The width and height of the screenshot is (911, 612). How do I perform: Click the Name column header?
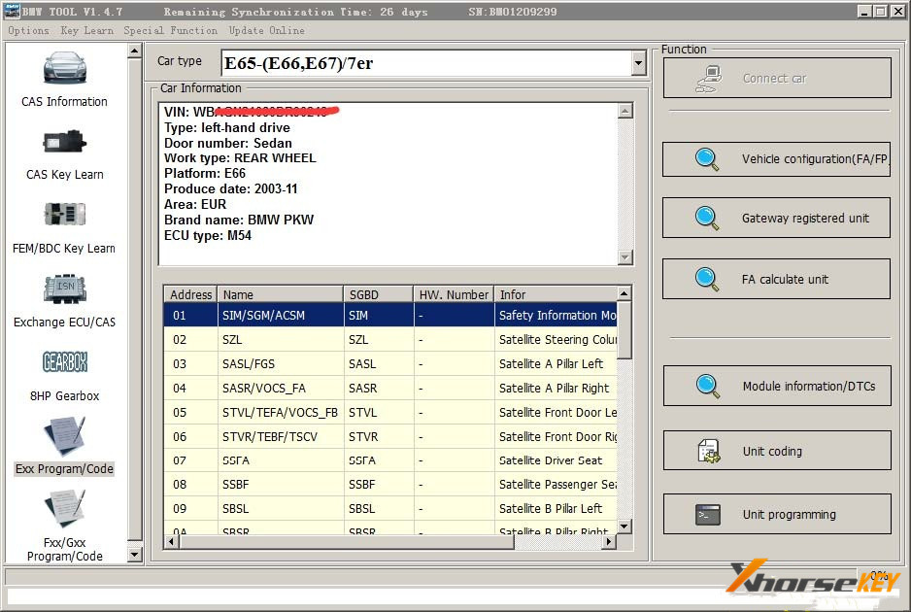click(280, 294)
